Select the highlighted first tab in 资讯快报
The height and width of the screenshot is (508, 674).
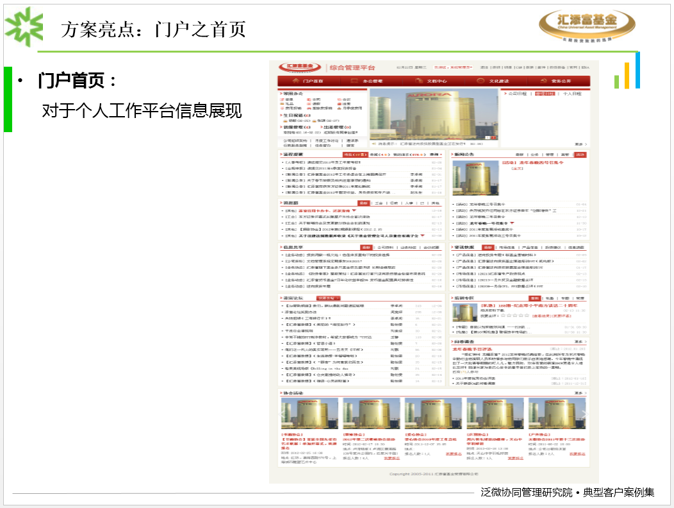488,248
